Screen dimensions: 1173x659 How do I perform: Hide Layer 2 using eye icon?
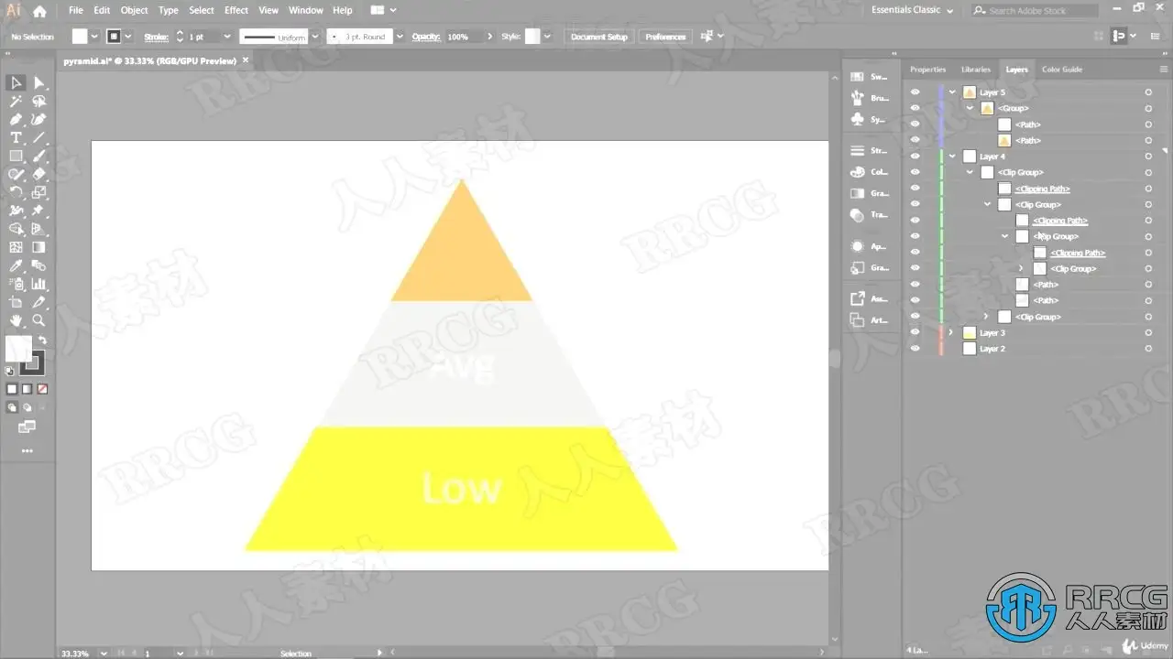[x=915, y=349]
